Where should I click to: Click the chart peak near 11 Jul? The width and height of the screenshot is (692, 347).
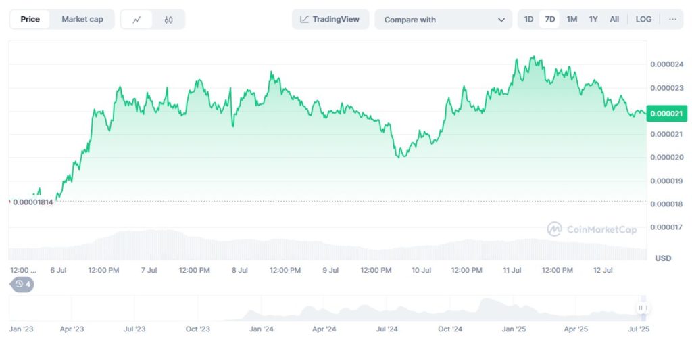pos(518,60)
